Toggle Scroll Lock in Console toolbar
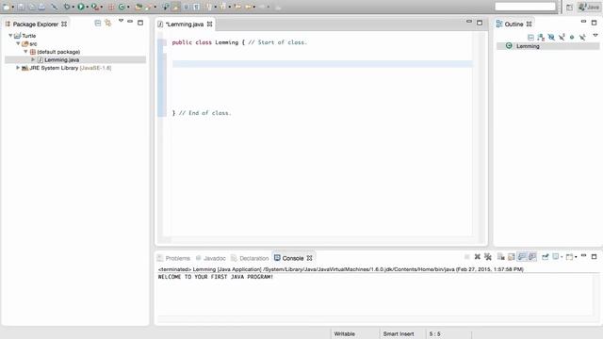 [511, 257]
